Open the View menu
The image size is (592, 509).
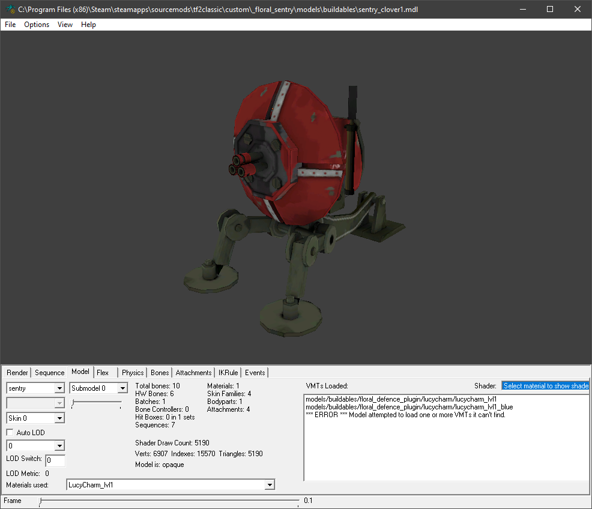pyautogui.click(x=65, y=25)
